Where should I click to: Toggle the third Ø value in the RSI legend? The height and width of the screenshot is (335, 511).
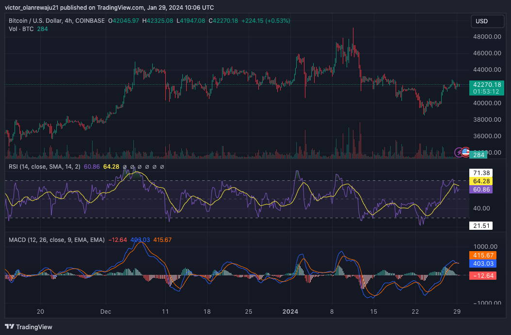pos(140,166)
